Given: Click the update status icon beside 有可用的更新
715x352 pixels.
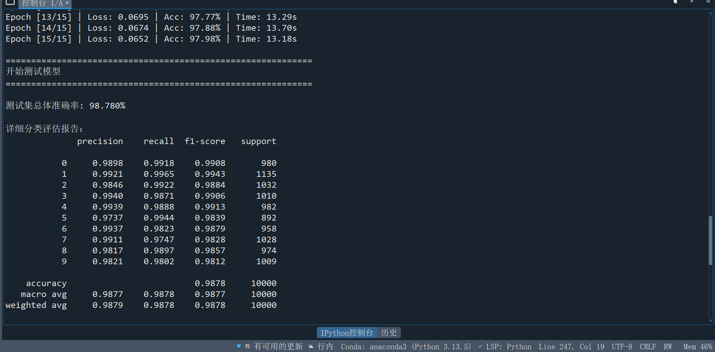Looking at the screenshot, I should point(248,346).
